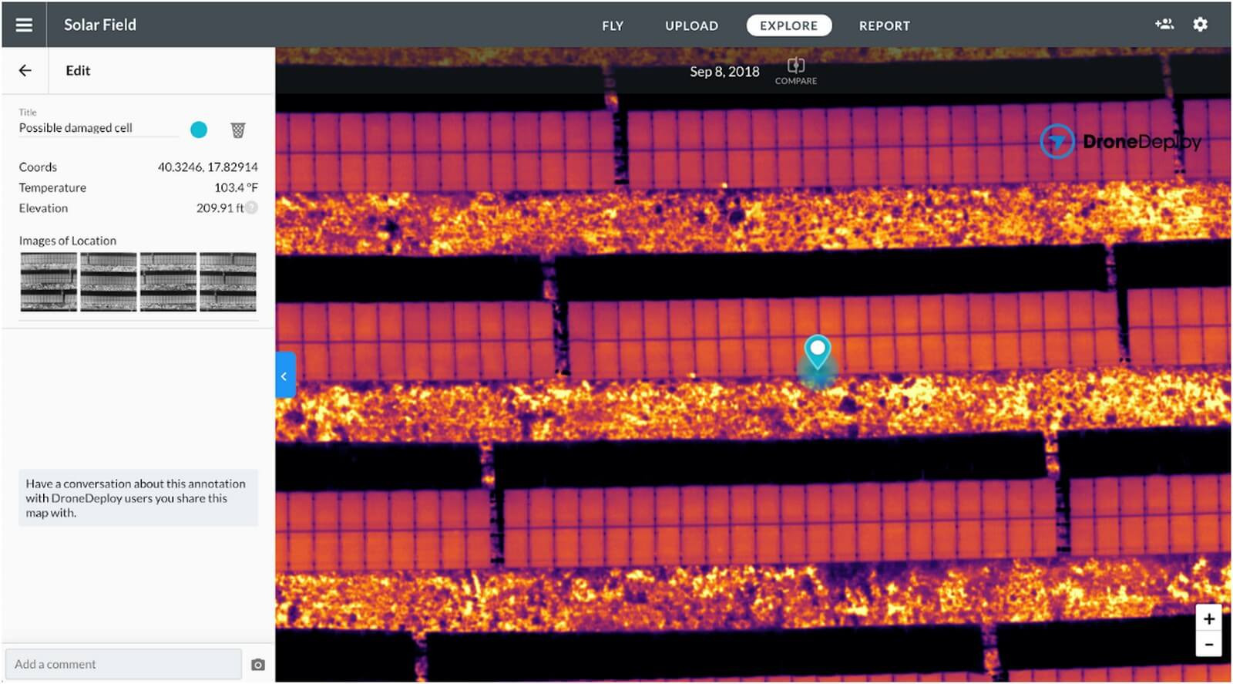Click the elevation help question mark
The image size is (1233, 684).
(x=252, y=207)
